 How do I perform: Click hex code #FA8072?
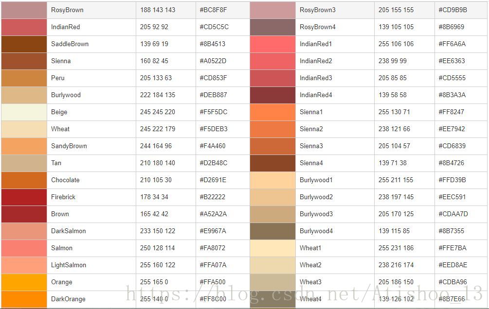point(212,248)
